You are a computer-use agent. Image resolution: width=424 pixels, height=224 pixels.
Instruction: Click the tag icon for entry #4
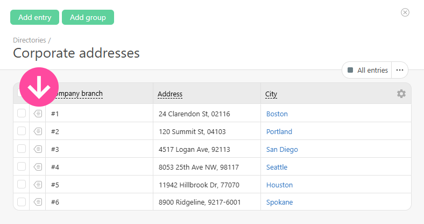(38, 167)
